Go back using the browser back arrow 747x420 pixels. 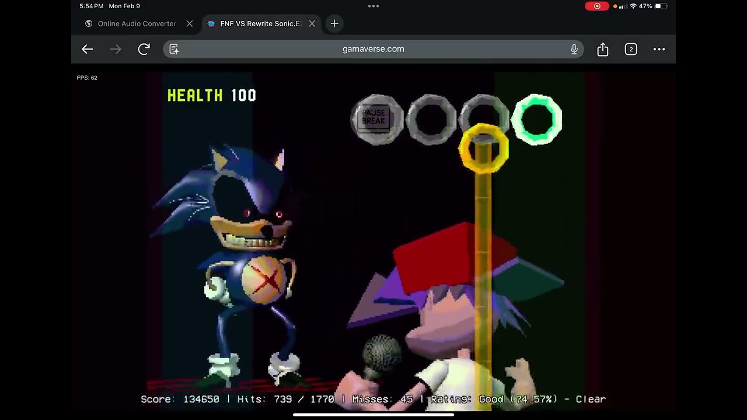[x=88, y=50]
